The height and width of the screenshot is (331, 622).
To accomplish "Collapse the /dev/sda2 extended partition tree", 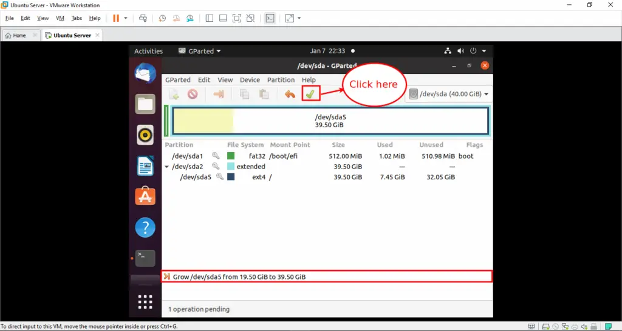I will (x=167, y=167).
